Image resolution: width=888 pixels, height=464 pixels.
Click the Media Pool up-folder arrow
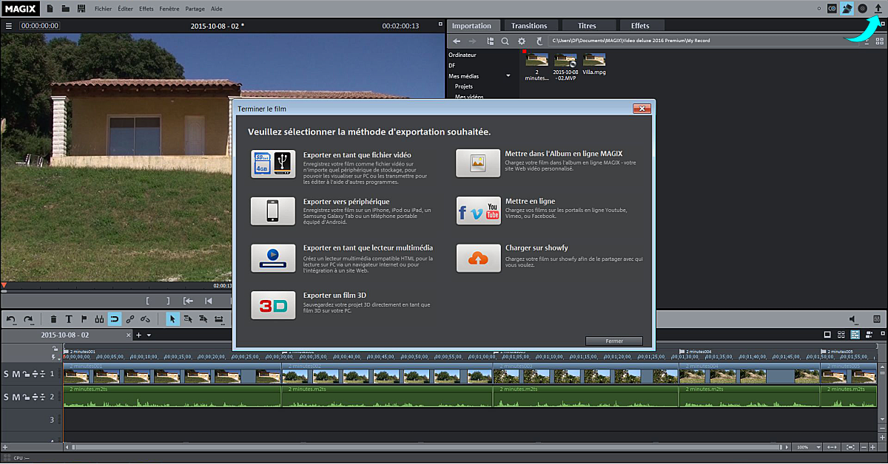pyautogui.click(x=539, y=41)
